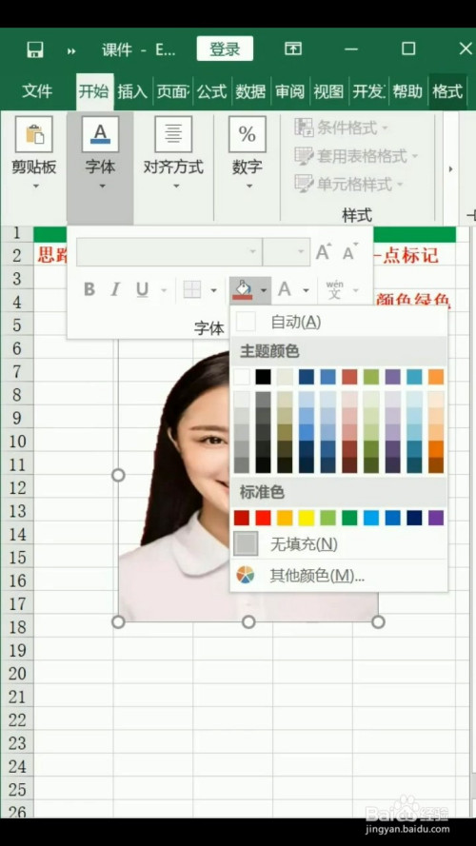Pick the black theme color swatch
This screenshot has height=846, width=476.
click(x=263, y=377)
